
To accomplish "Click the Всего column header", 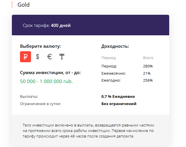I will (x=148, y=58).
